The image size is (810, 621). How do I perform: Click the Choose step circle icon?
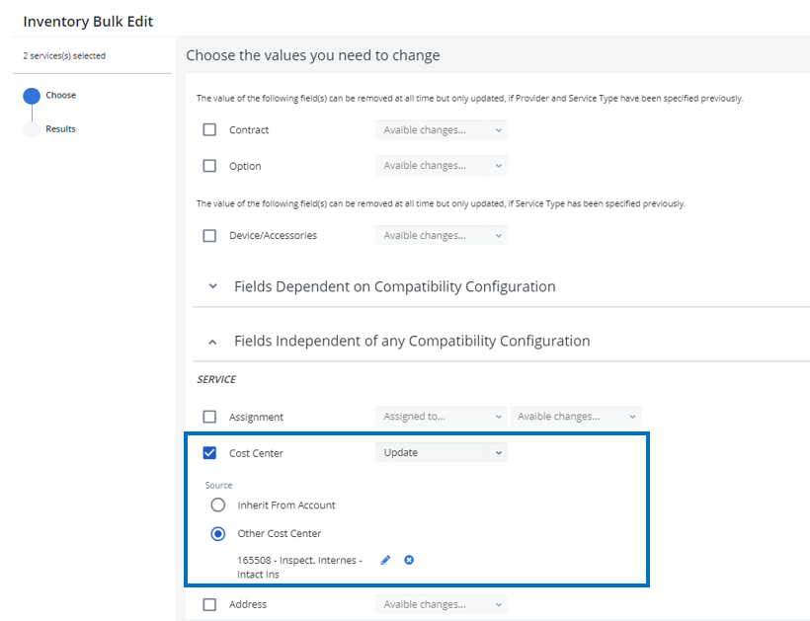click(x=32, y=96)
